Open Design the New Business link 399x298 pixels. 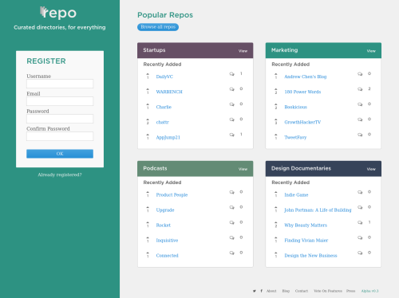coord(310,256)
